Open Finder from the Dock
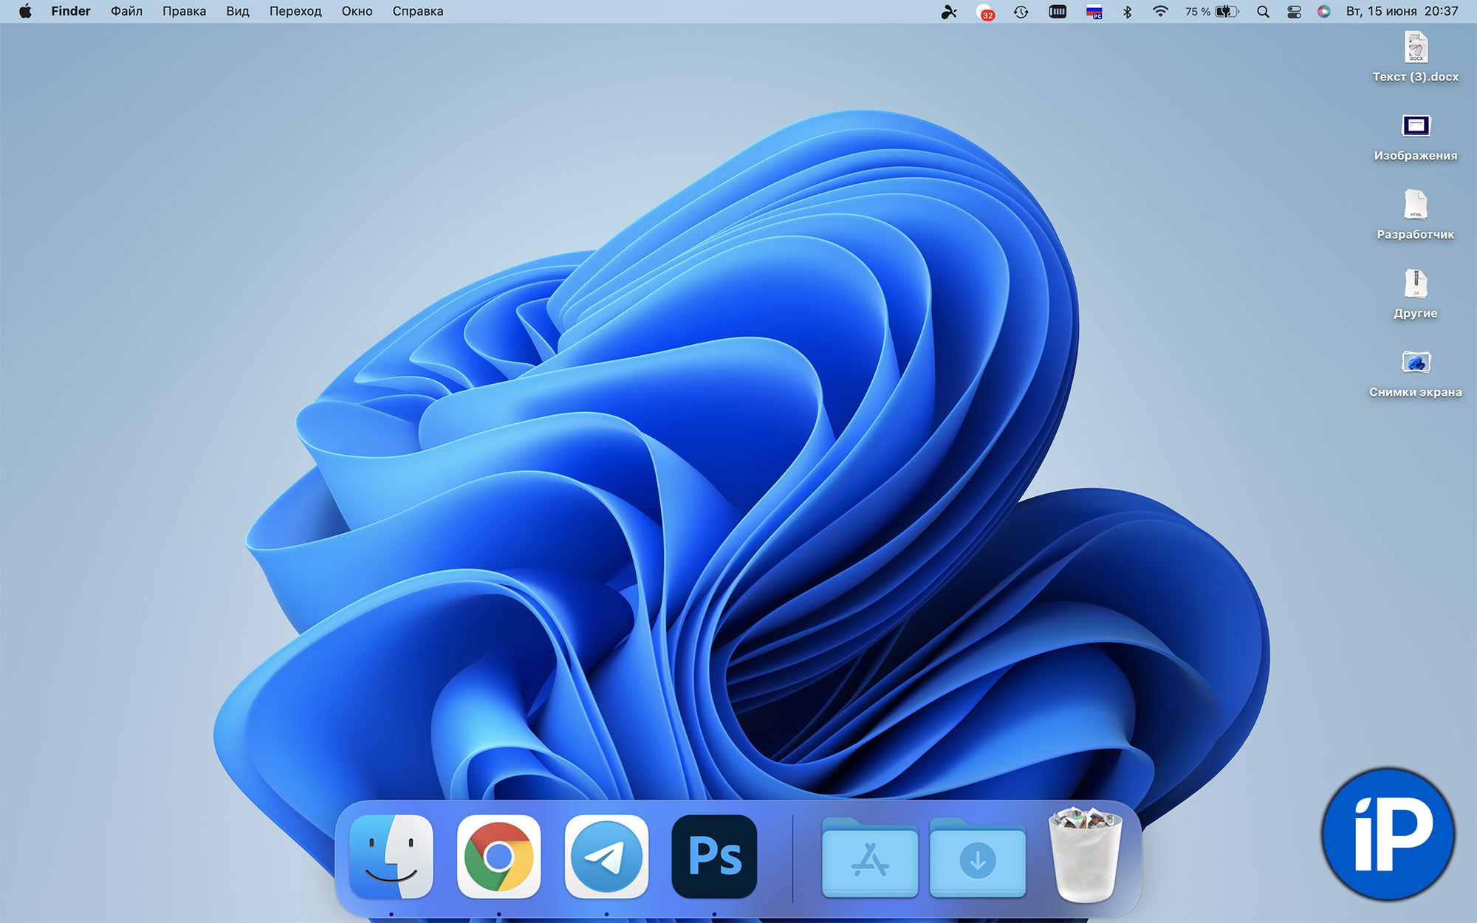 click(x=391, y=857)
